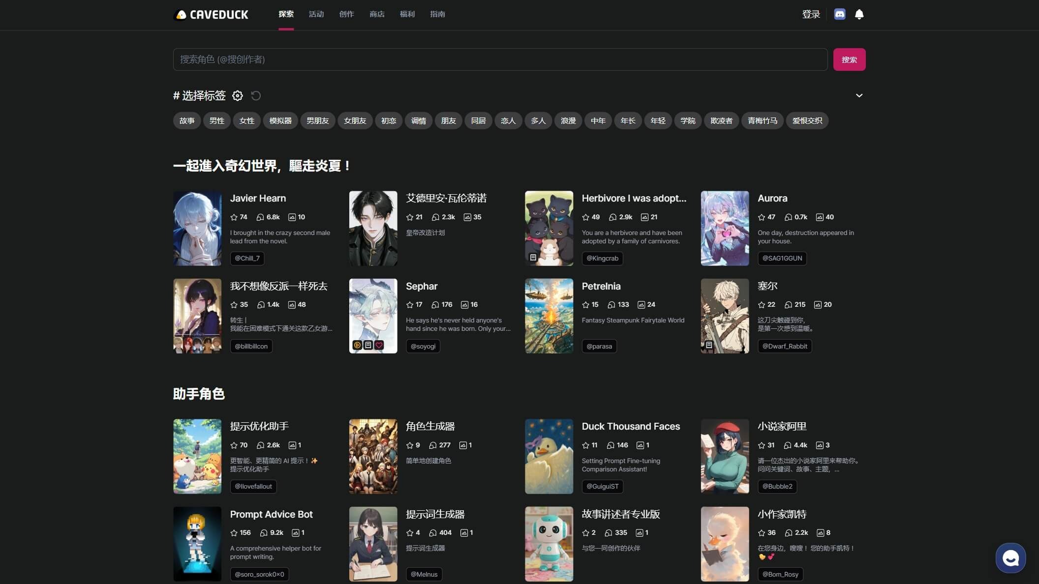The width and height of the screenshot is (1039, 584).
Task: Open the chat support bubble at bottom right
Action: (x=1010, y=557)
